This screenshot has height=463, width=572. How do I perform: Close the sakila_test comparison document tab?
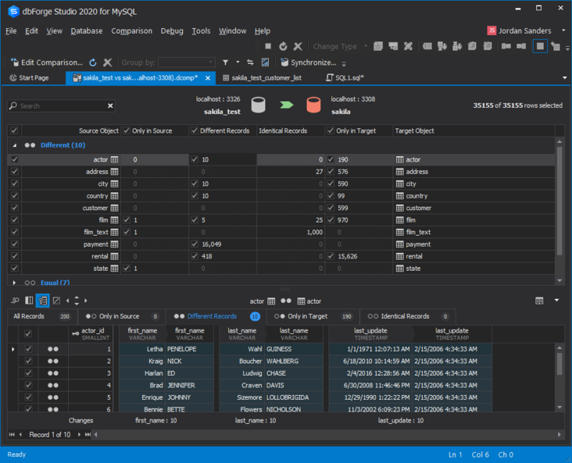208,78
